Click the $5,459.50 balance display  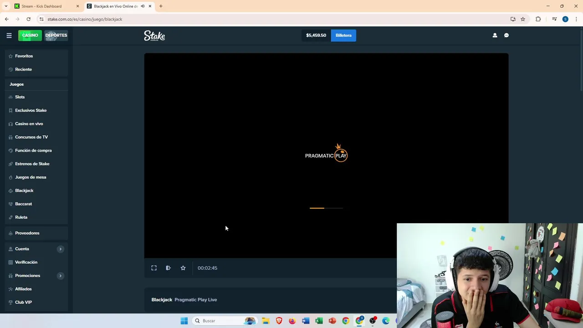point(316,36)
